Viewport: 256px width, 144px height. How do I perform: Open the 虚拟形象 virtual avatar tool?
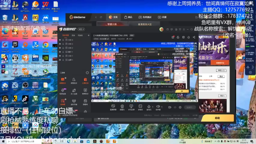point(74,102)
